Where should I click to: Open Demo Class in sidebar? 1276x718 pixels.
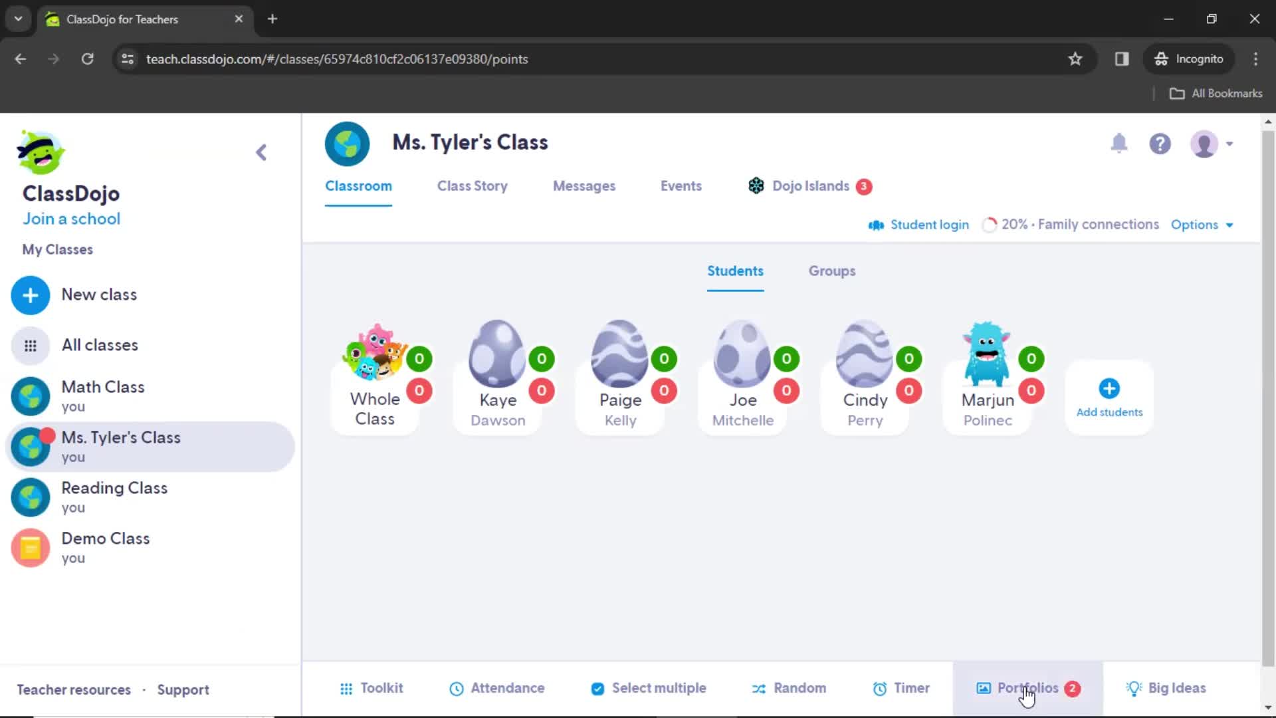coord(150,548)
